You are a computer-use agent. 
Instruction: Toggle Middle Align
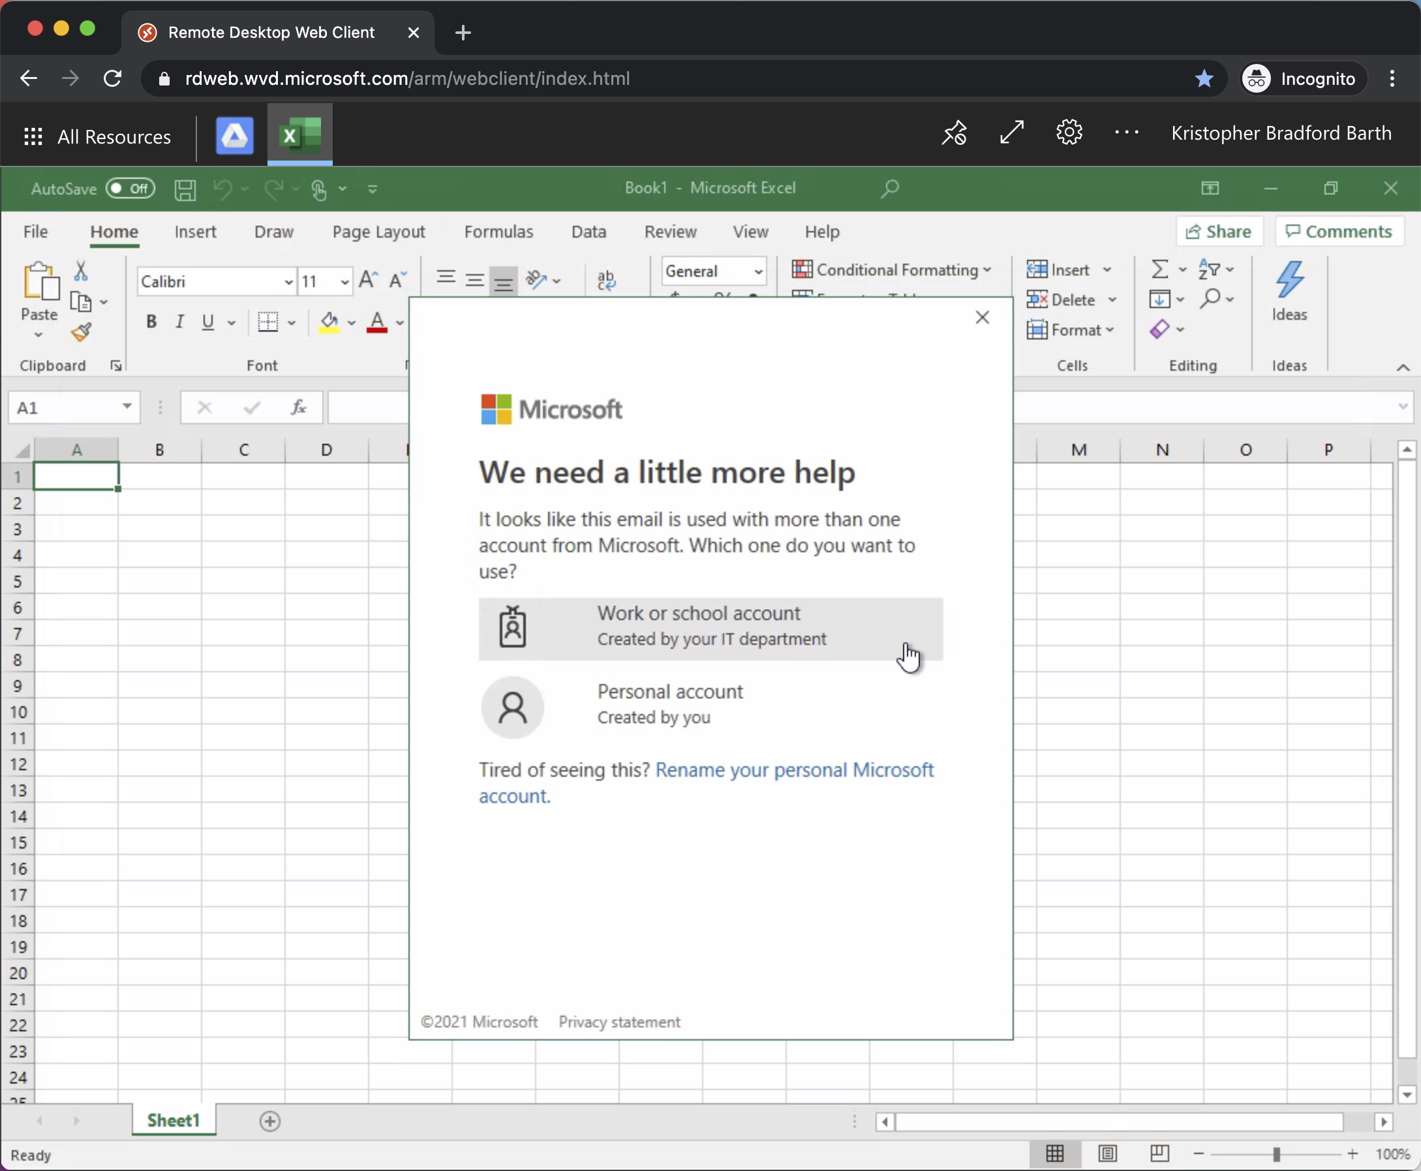coord(474,279)
